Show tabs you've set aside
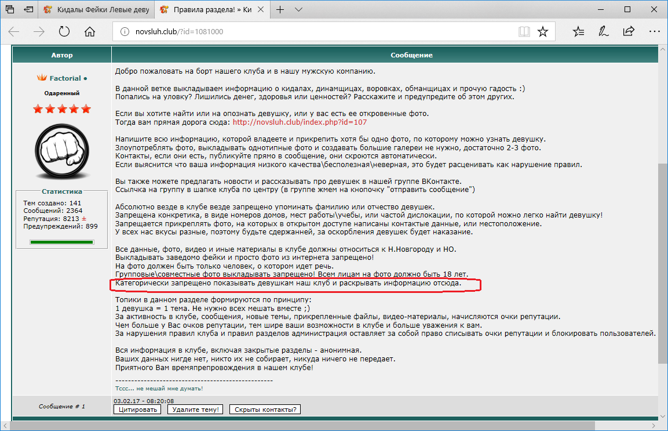 (x=10, y=10)
